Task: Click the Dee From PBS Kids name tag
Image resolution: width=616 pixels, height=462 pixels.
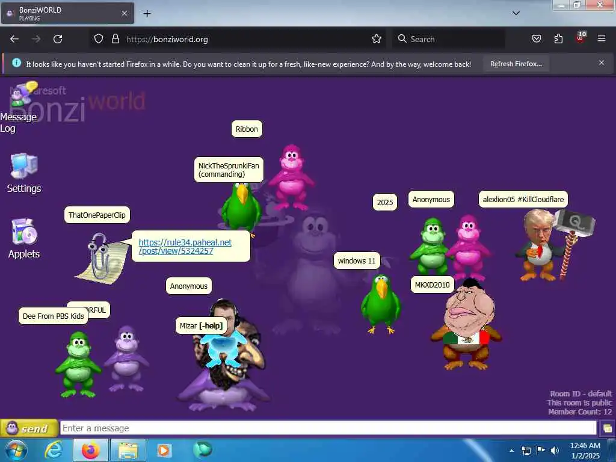Action: (54, 316)
